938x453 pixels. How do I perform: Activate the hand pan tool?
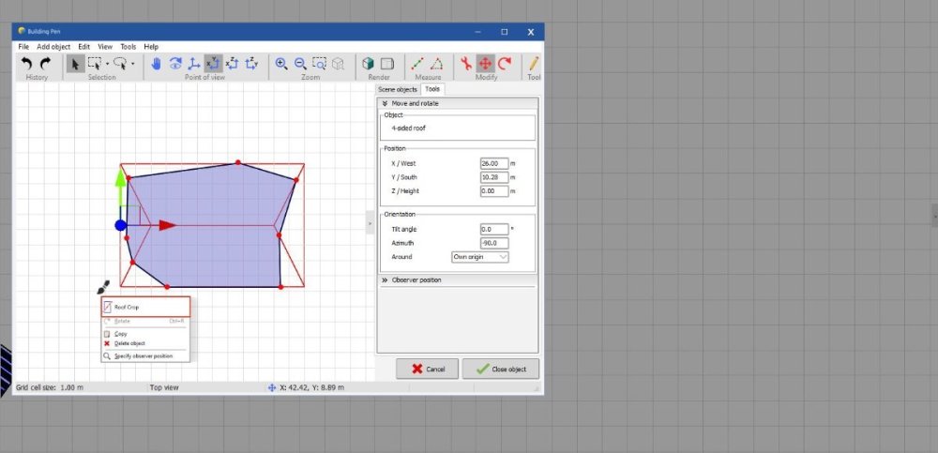click(x=156, y=64)
